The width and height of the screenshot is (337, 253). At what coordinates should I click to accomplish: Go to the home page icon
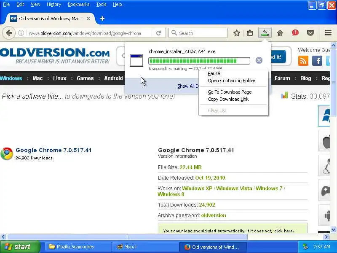(280, 33)
